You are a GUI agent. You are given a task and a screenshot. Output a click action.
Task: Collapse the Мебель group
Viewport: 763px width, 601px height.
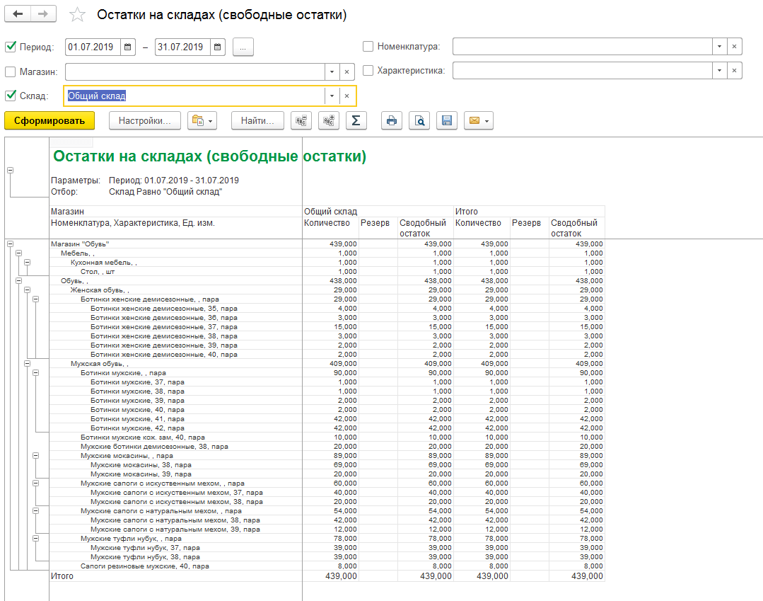pyautogui.click(x=18, y=253)
